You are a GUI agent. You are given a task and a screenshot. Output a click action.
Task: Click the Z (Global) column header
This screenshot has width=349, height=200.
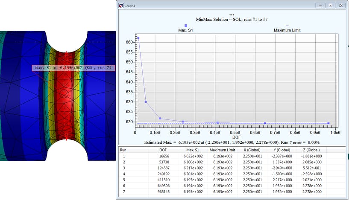click(311, 150)
